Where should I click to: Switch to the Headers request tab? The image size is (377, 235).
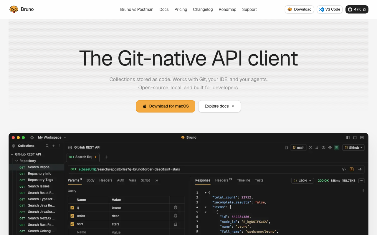(x=106, y=180)
